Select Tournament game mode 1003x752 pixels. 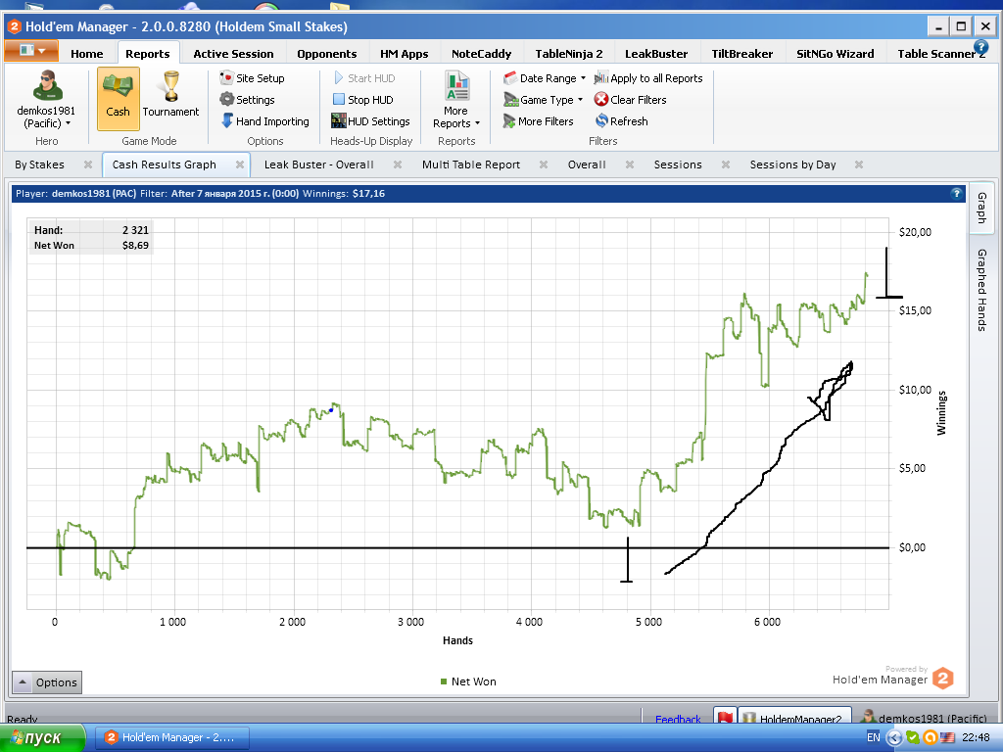(170, 95)
